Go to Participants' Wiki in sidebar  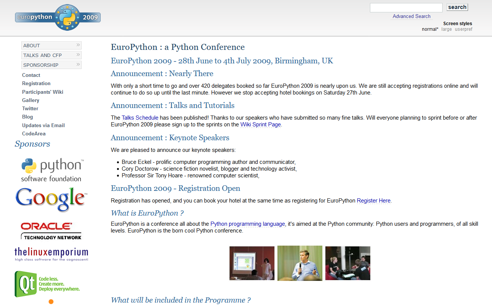pyautogui.click(x=43, y=92)
